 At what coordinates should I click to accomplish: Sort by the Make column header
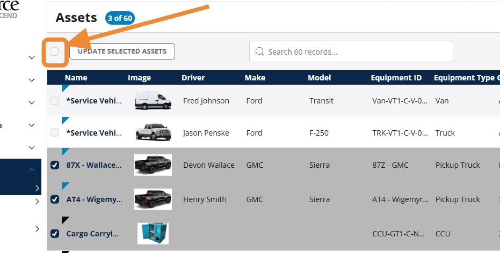coord(255,78)
